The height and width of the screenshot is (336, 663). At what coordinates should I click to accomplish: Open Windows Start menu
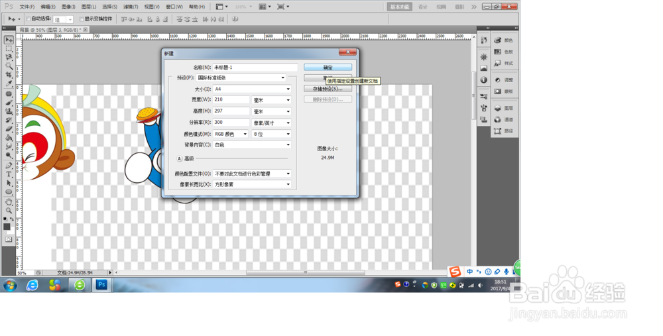coord(10,285)
